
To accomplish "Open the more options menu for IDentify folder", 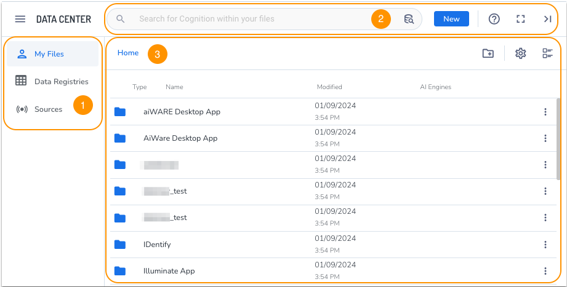I will 545,245.
